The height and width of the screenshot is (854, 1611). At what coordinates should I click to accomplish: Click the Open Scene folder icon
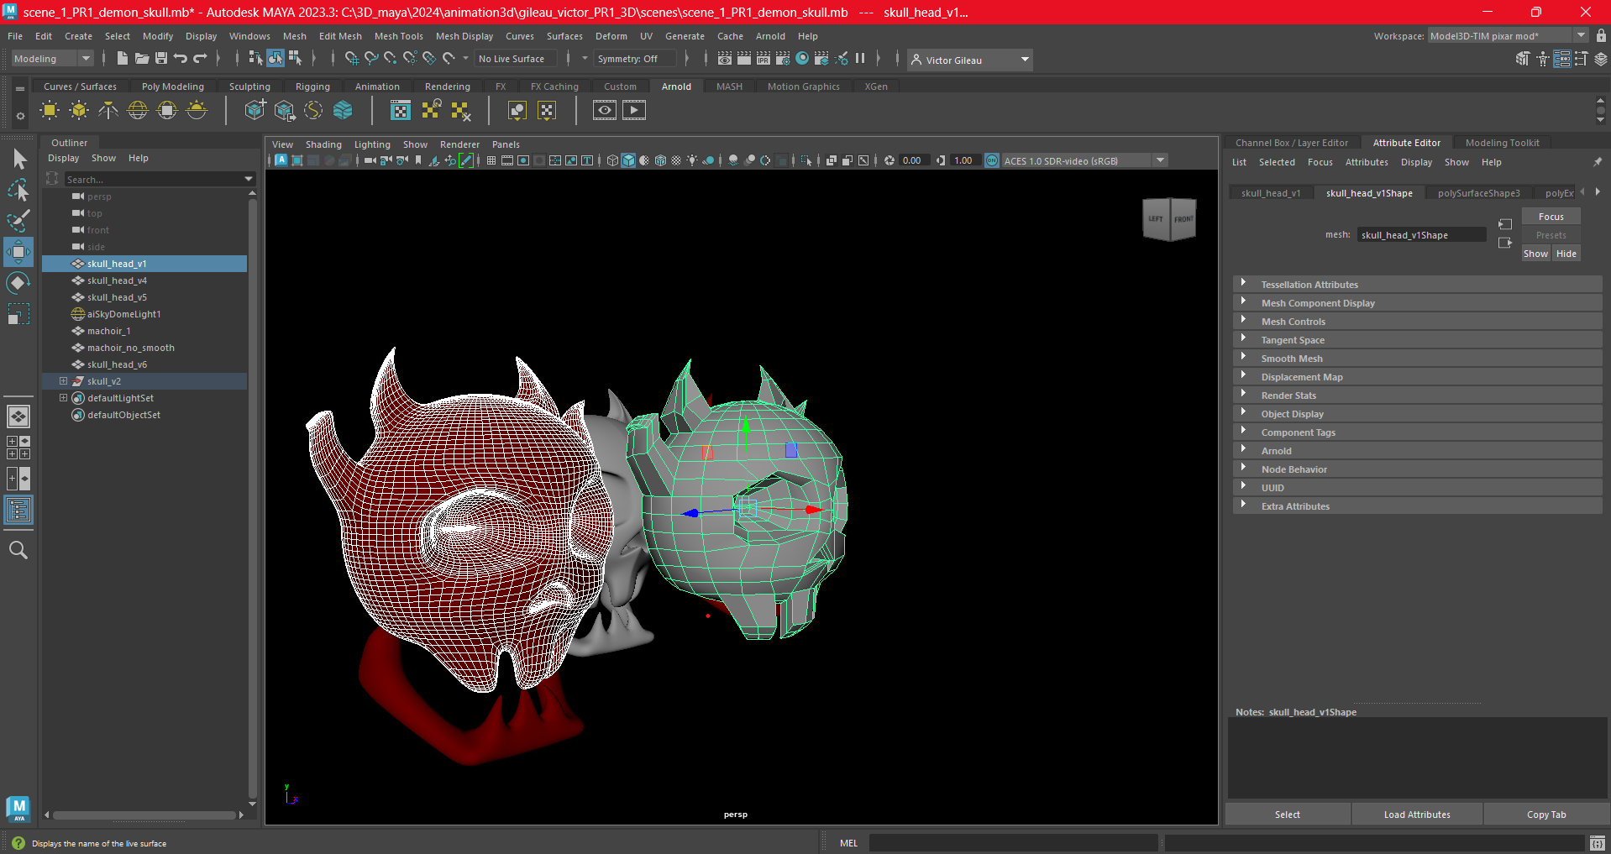pyautogui.click(x=142, y=58)
